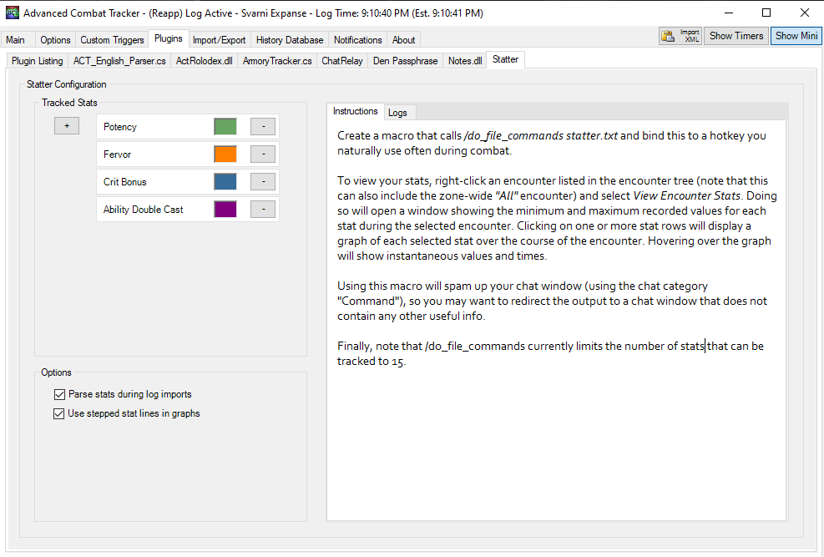Open the Main tab
This screenshot has width=824, height=557.
[x=16, y=39]
